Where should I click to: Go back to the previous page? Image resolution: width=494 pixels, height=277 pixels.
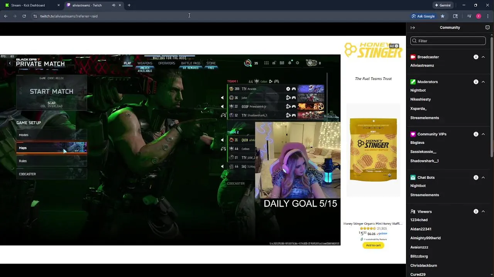click(6, 16)
